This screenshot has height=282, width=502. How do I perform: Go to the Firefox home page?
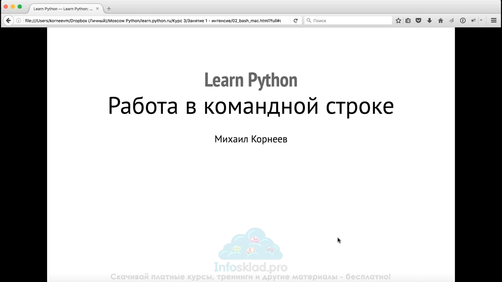[440, 20]
